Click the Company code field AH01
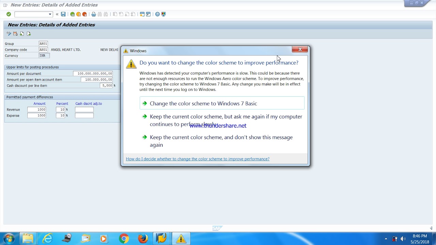Image resolution: width=436 pixels, height=245 pixels. tap(43, 50)
